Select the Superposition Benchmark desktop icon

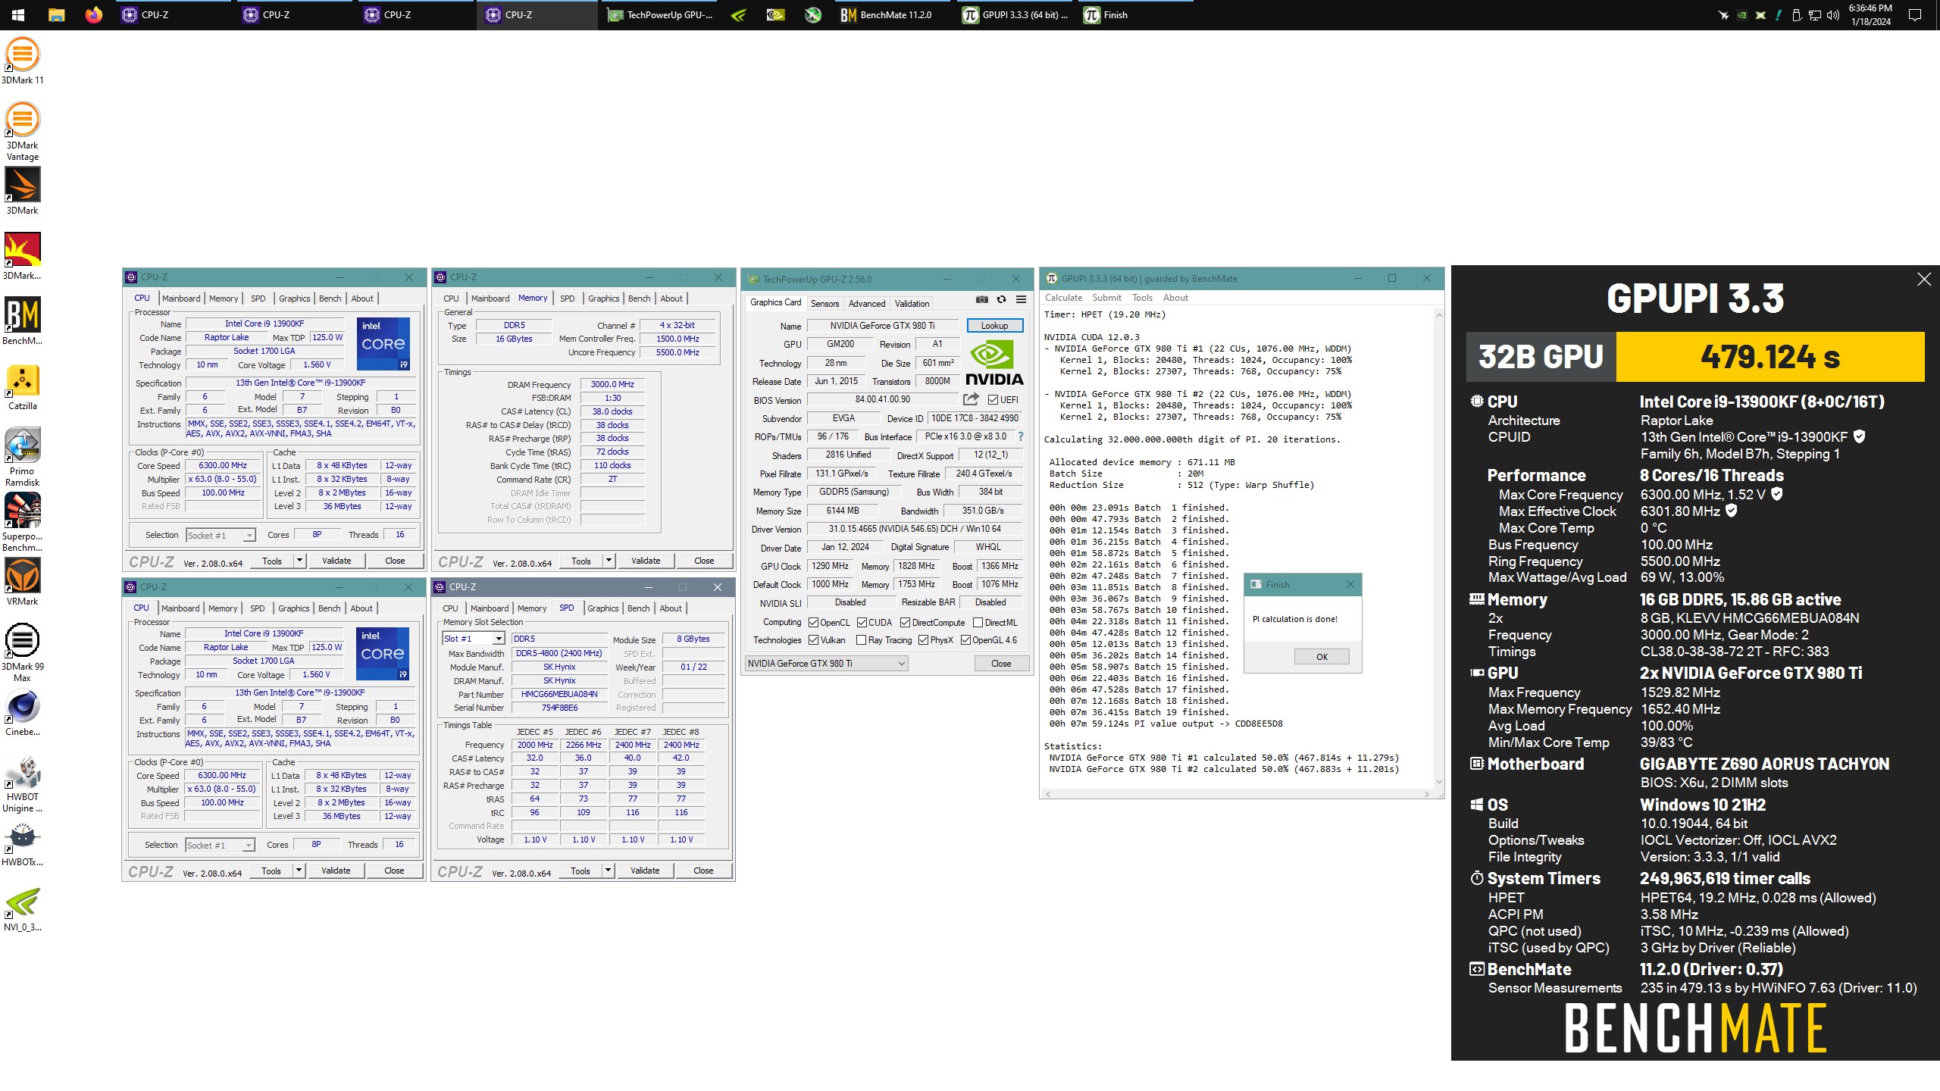pos(23,523)
